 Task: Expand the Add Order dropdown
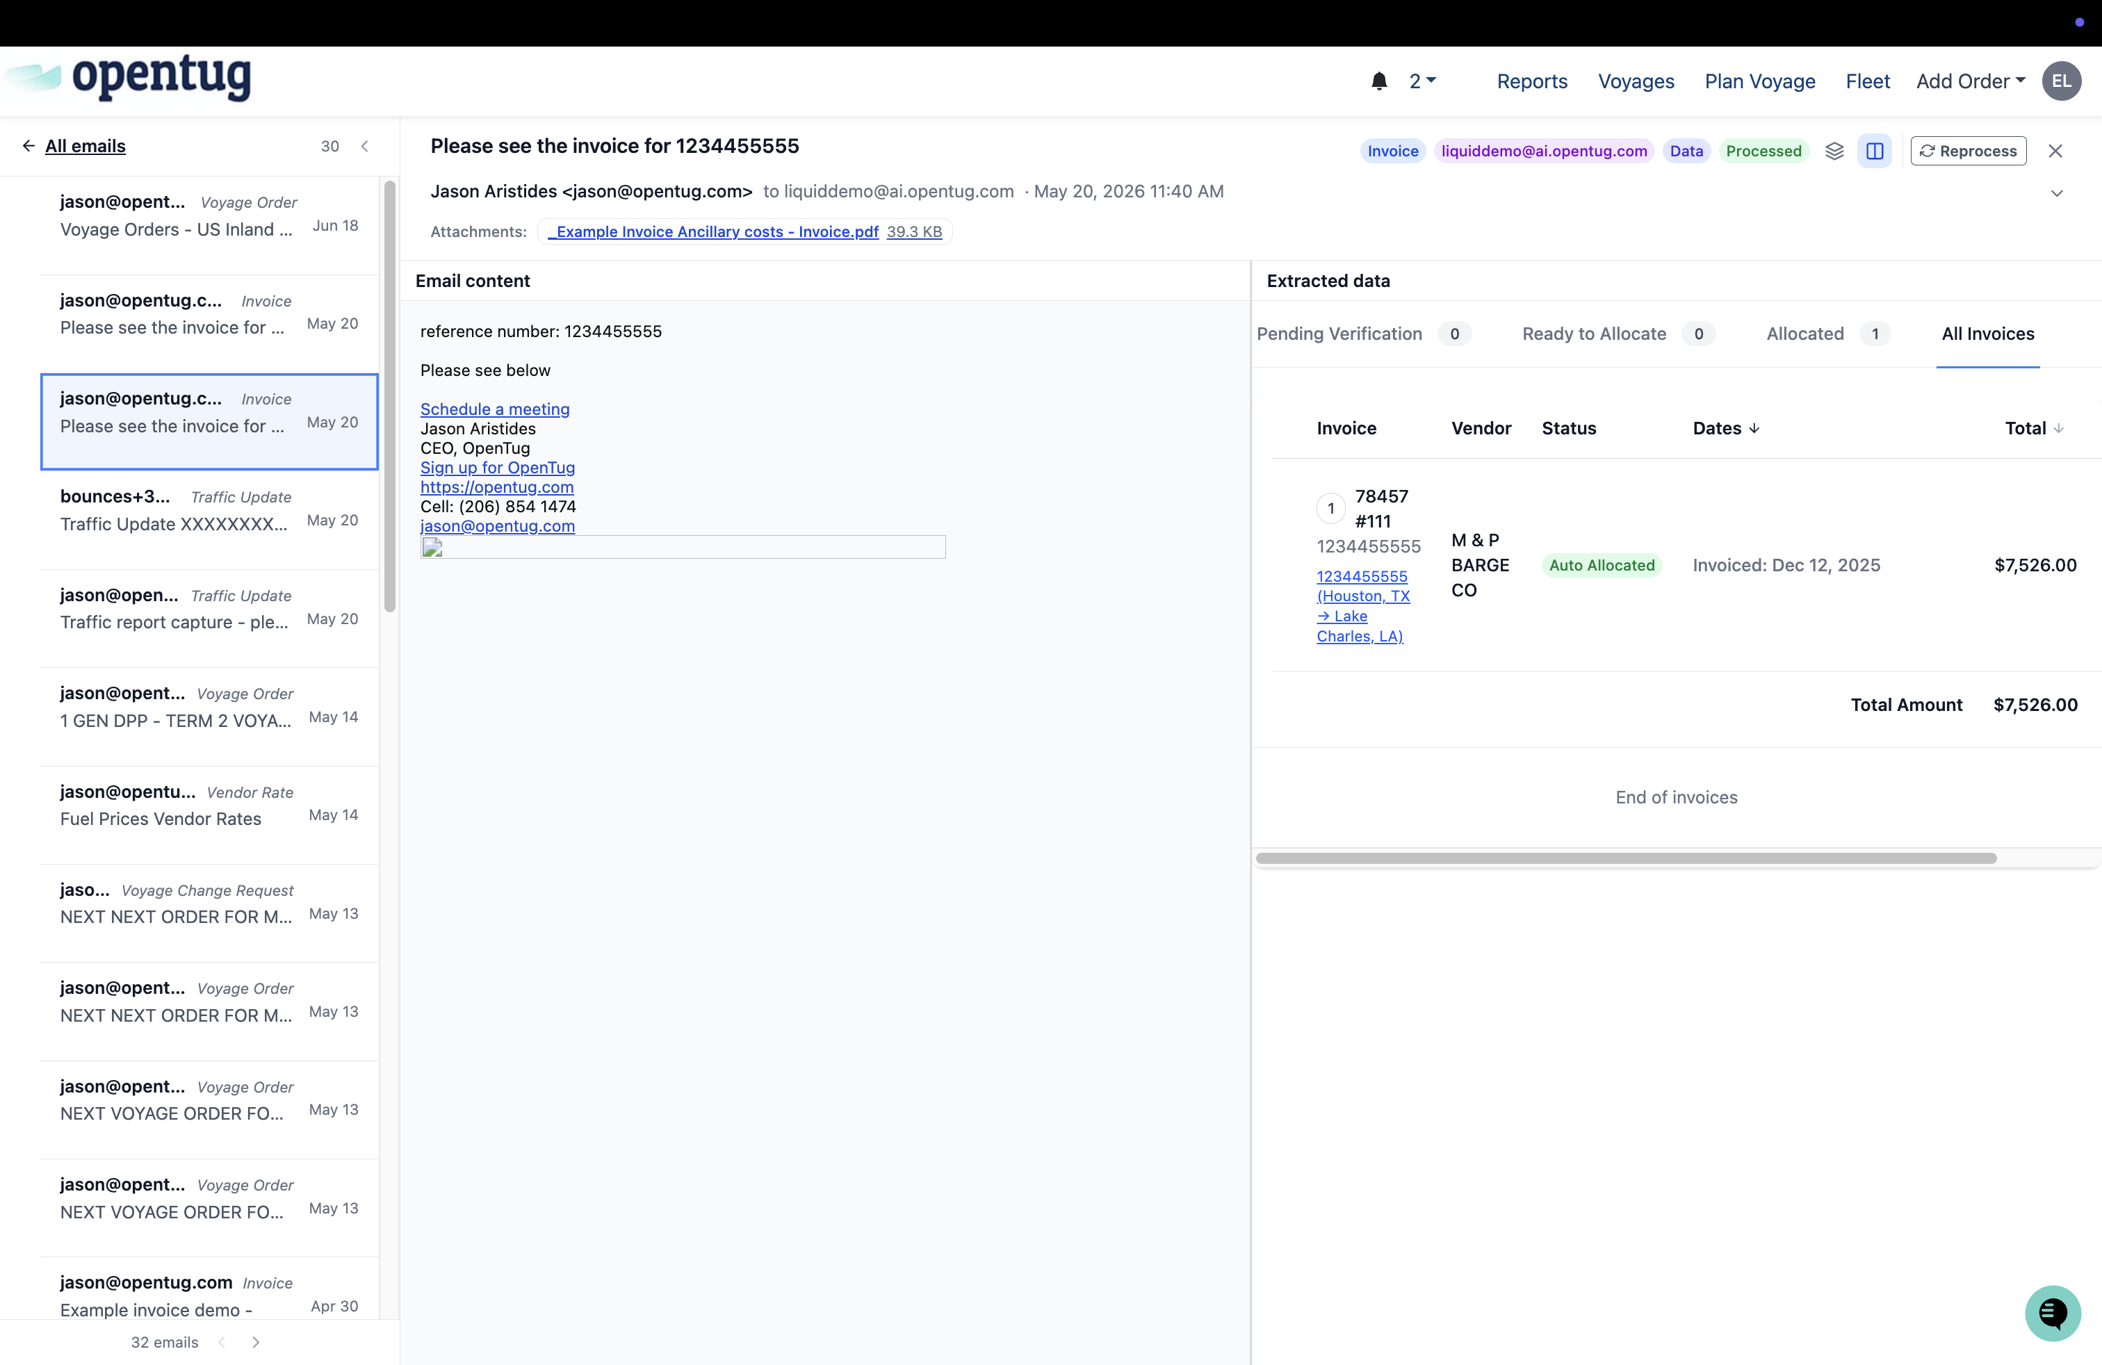click(1971, 81)
